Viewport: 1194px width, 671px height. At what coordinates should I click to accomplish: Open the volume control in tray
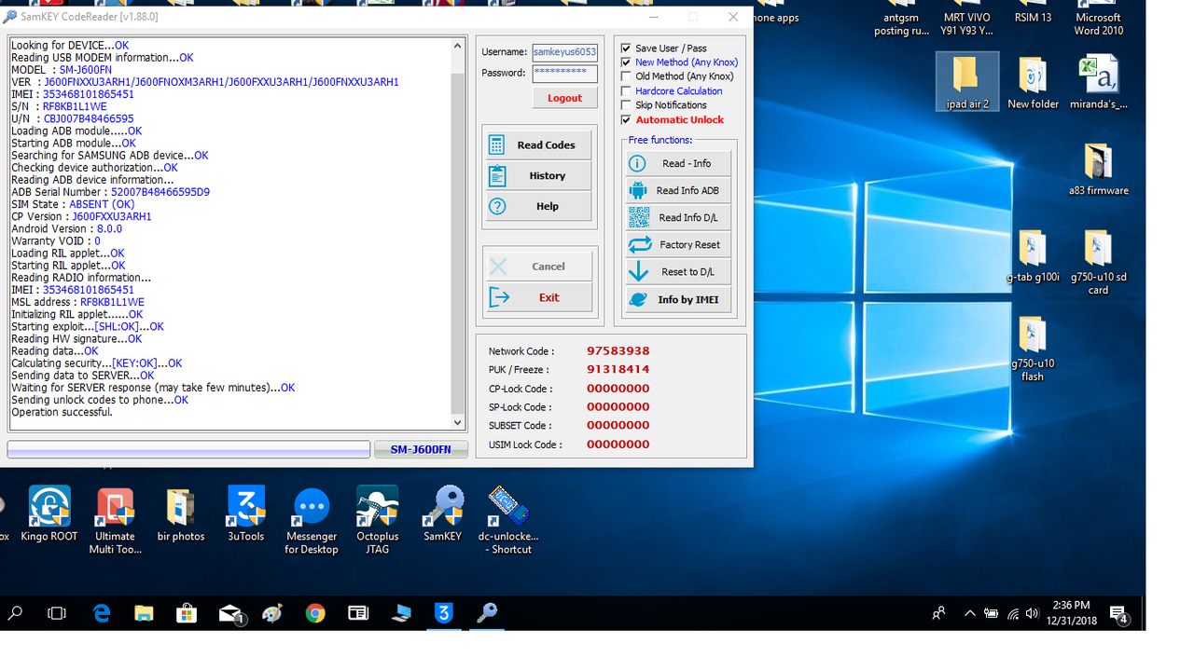pos(1033,613)
